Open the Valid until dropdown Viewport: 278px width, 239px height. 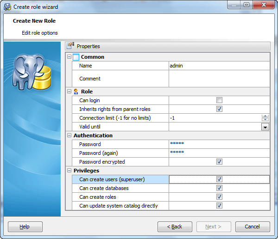pyautogui.click(x=265, y=127)
